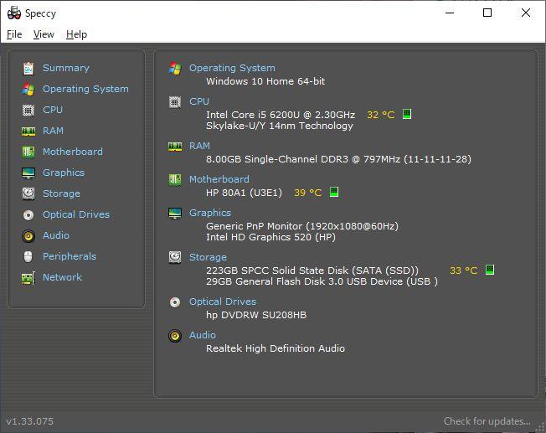
Task: Click the Audio speaker icon in sidebar
Action: [28, 236]
